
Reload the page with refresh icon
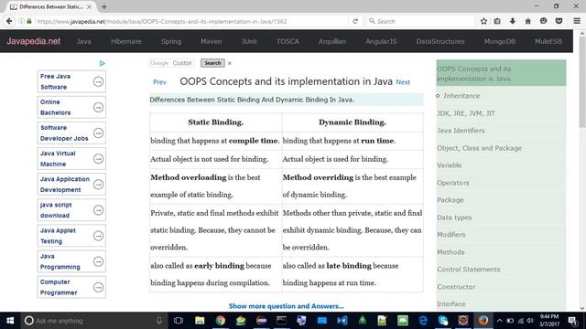(x=355, y=21)
